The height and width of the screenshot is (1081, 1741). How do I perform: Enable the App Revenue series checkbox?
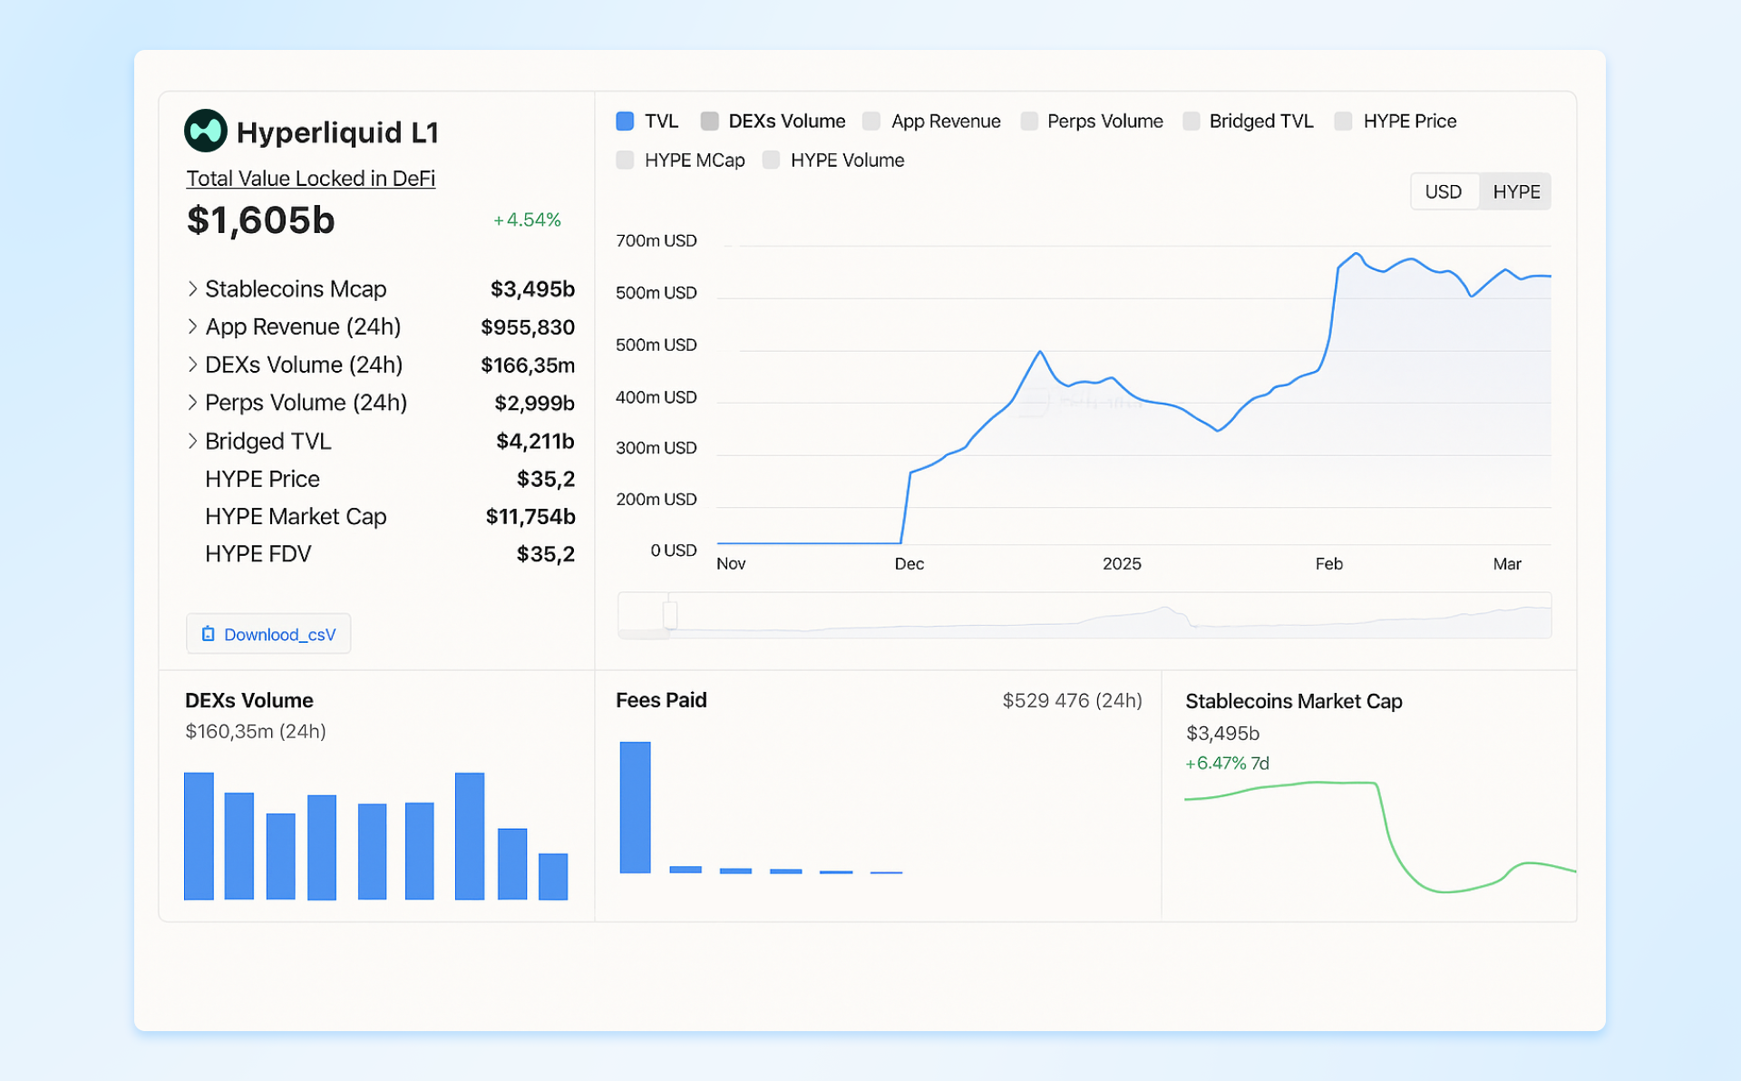pyautogui.click(x=871, y=122)
